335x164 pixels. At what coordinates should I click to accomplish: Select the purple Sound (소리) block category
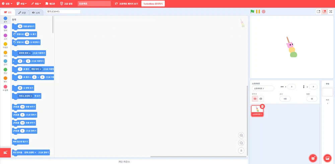click(x=5, y=37)
